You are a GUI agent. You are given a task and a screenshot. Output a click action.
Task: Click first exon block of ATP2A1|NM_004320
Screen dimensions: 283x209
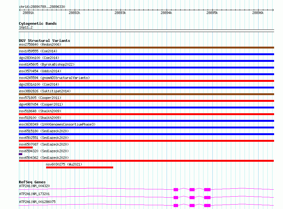(x=176, y=190)
